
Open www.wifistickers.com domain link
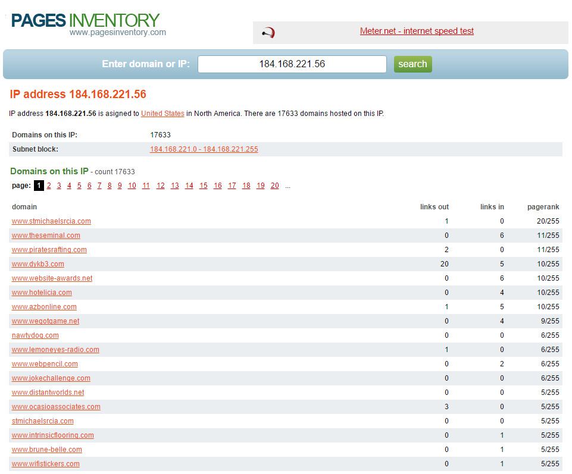(x=46, y=464)
